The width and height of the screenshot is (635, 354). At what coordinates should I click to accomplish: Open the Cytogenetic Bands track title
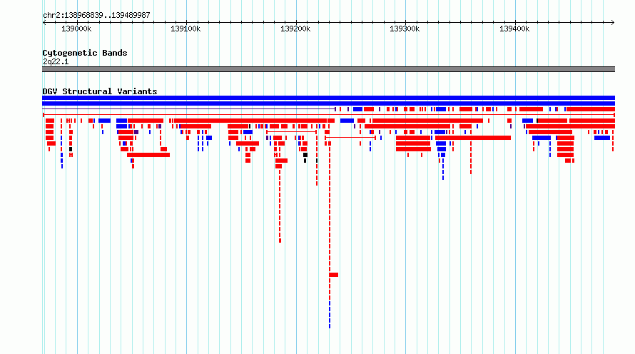85,53
